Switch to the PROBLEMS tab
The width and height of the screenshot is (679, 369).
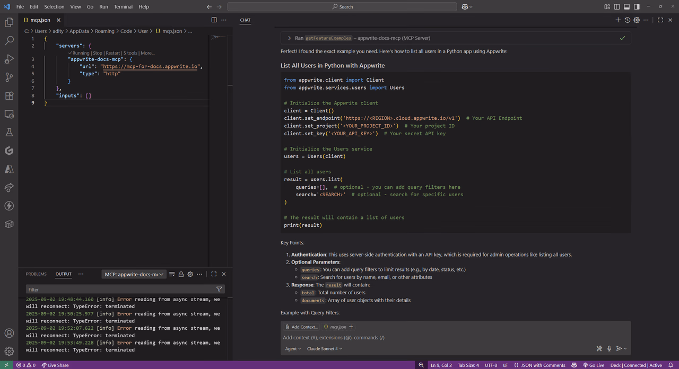[36, 274]
